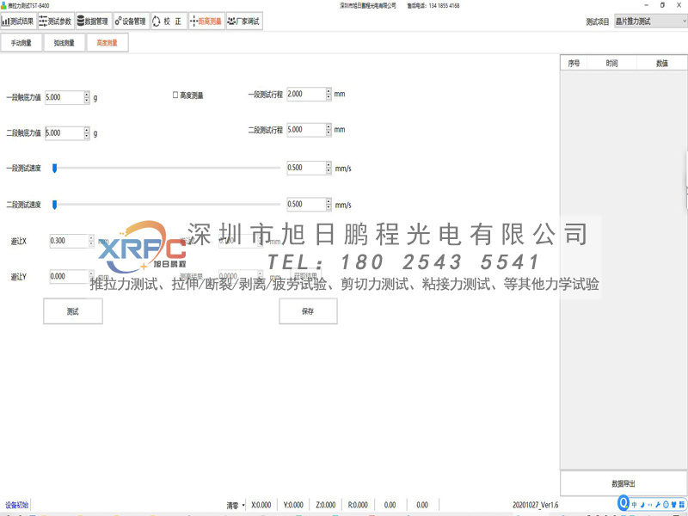Open the 测试结果 bar chart toolbar item

pos(18,21)
